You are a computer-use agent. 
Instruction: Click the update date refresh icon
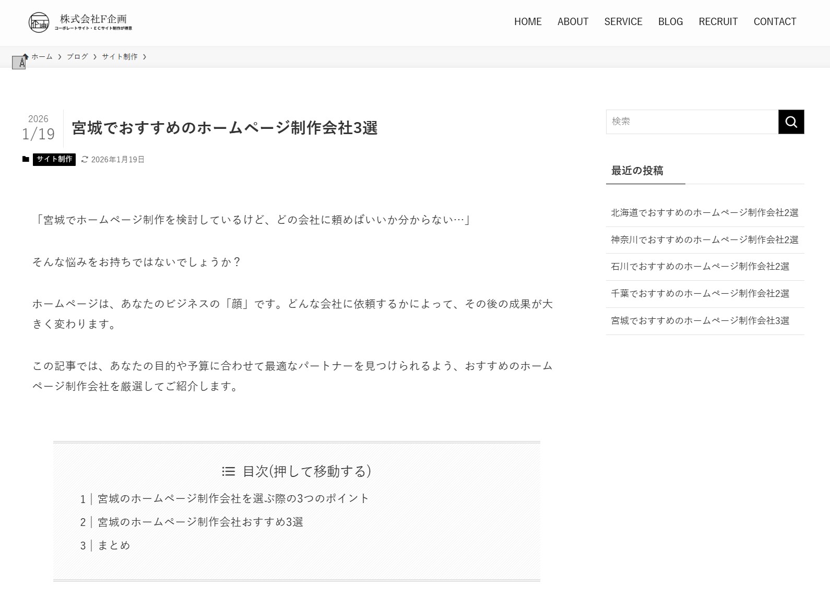(x=85, y=159)
